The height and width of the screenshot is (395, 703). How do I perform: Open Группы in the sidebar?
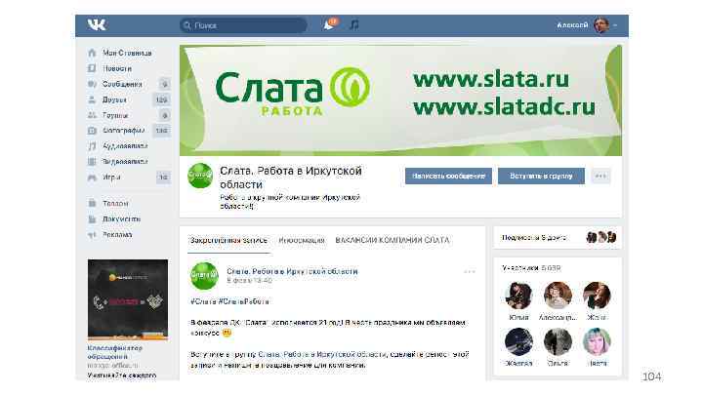(x=115, y=115)
